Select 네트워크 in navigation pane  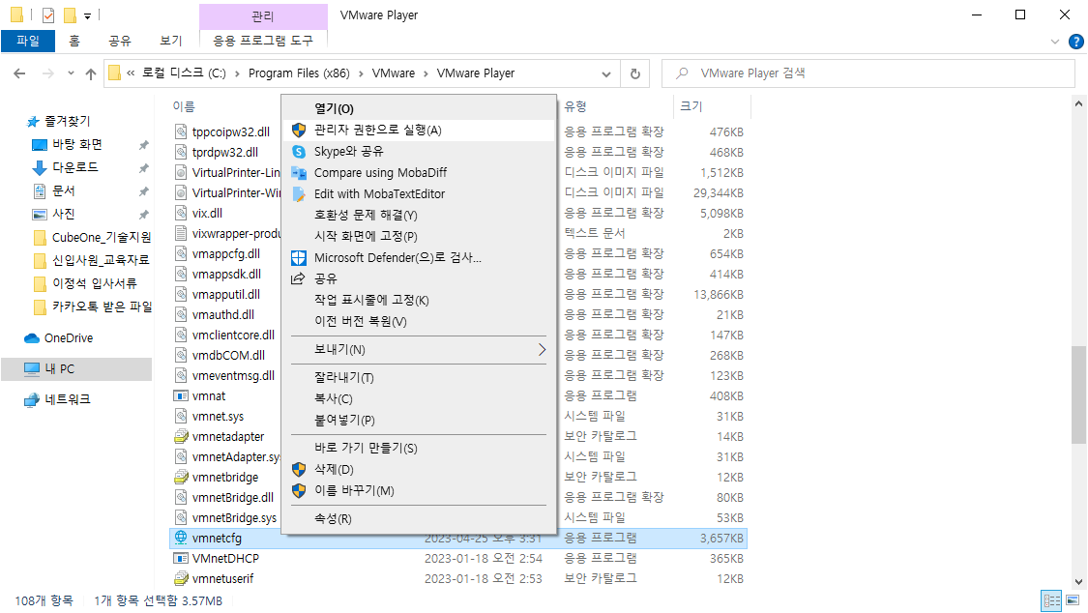[68, 399]
